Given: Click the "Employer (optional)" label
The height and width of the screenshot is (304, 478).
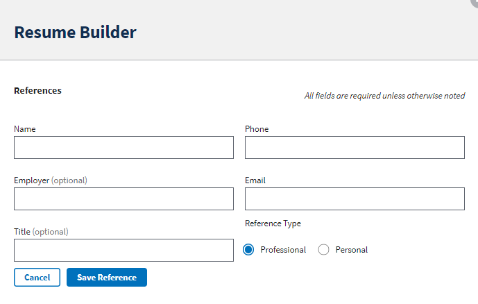Looking at the screenshot, I should coord(51,180).
